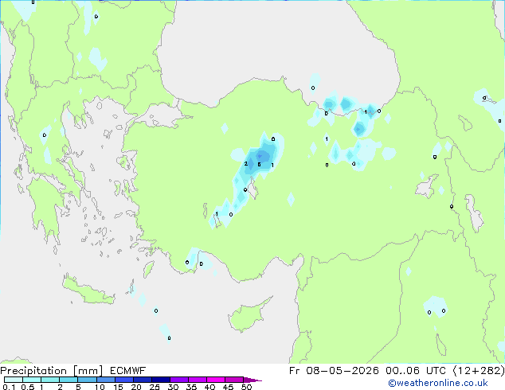Select legend swatch between 10 and 15
The height and width of the screenshot is (390, 505).
[x=105, y=380]
